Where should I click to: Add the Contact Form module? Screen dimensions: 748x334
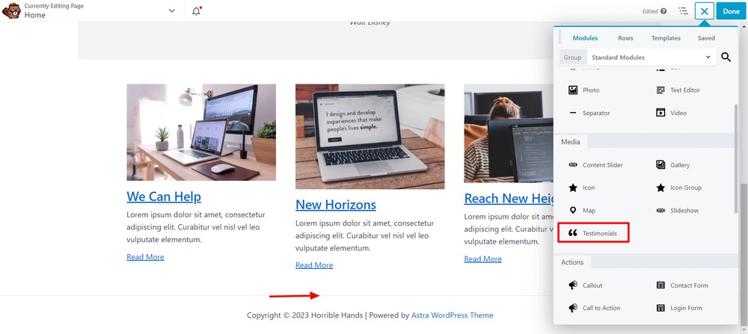(682, 285)
